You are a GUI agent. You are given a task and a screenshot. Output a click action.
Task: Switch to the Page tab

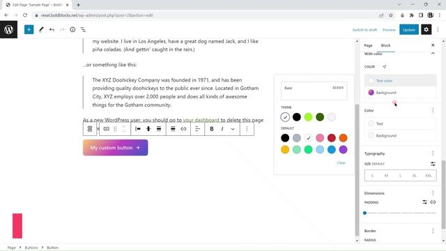click(x=368, y=45)
